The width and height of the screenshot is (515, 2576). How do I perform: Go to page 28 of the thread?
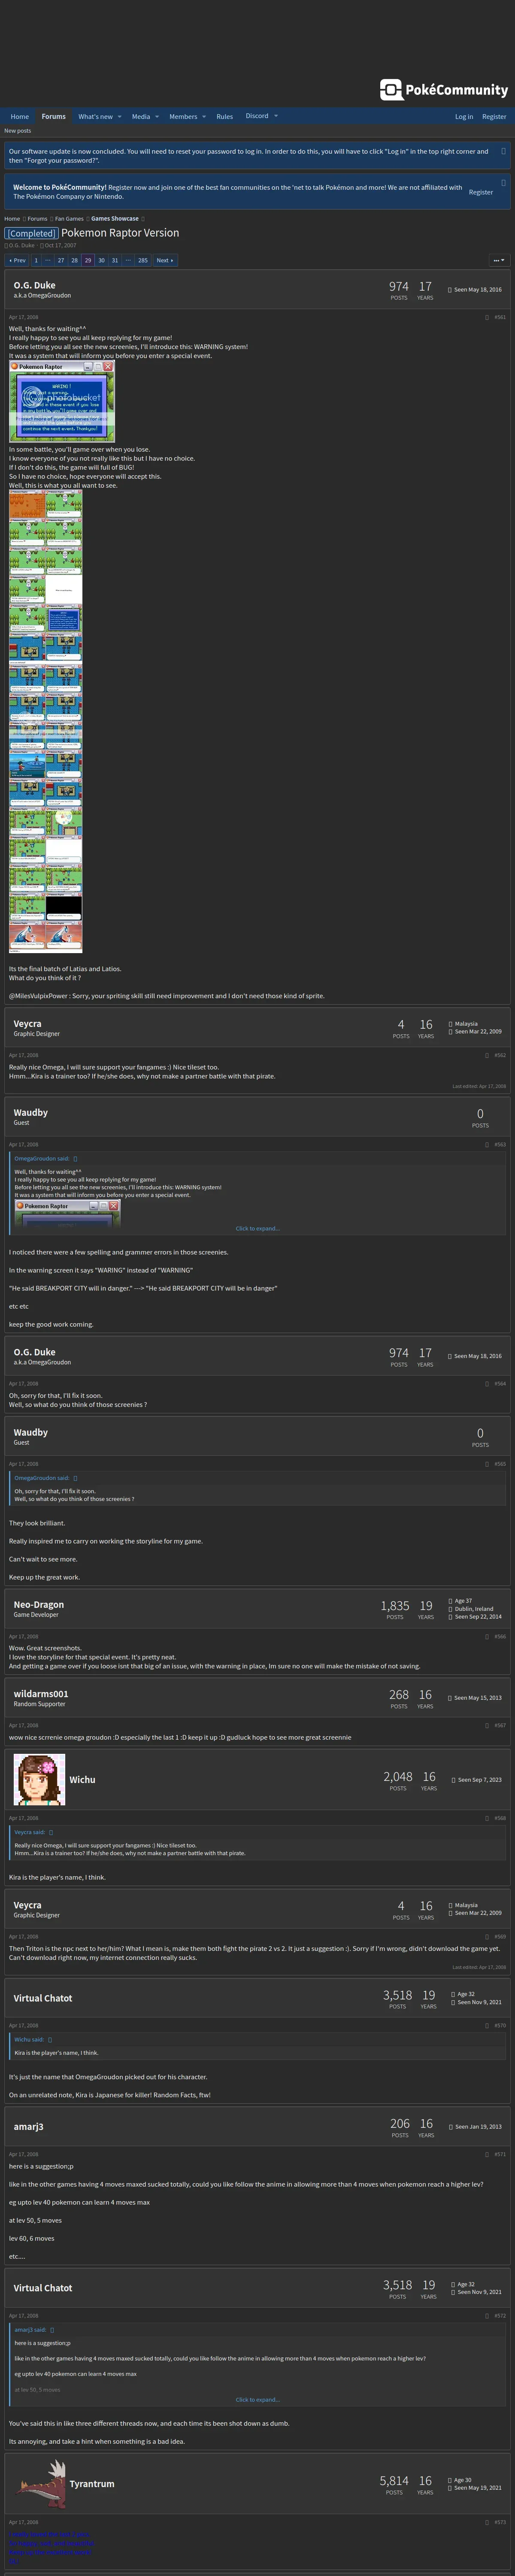coord(74,260)
